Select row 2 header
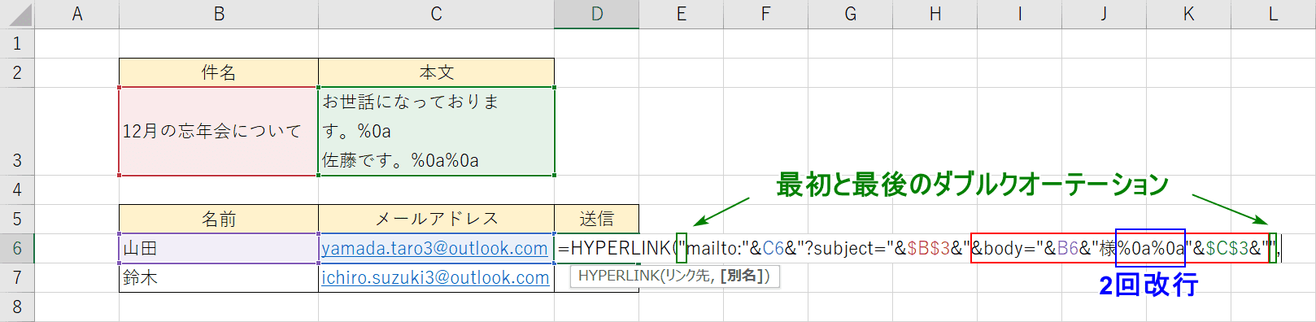The image size is (1316, 322). coord(17,72)
